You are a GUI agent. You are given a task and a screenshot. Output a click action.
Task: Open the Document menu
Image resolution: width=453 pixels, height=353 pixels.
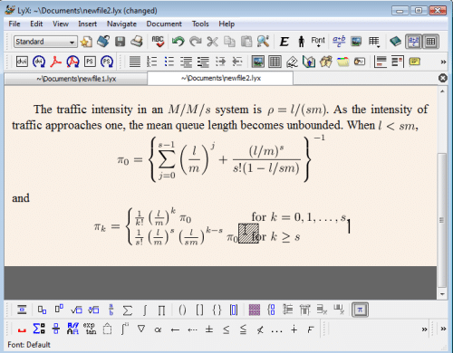[x=164, y=24]
